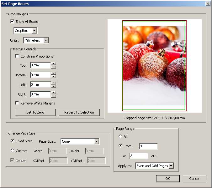Click the Cropped page size text

point(154,118)
